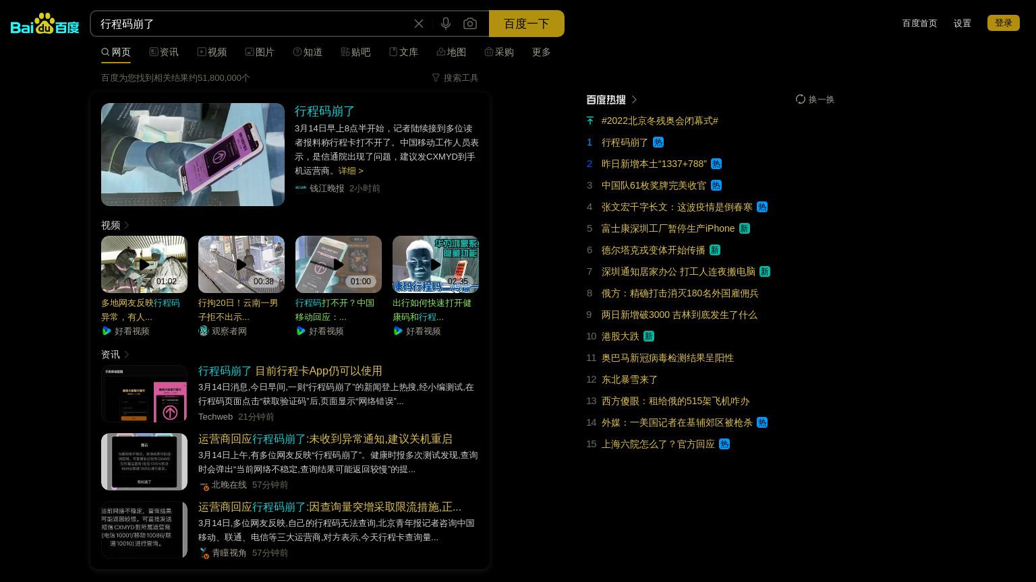Viewport: 1036px width, 582px height.
Task: Open 搜索工具 filter options
Action: (455, 77)
